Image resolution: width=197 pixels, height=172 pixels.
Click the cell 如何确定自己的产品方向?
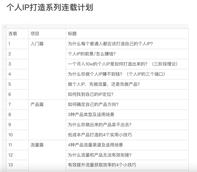click(127, 104)
